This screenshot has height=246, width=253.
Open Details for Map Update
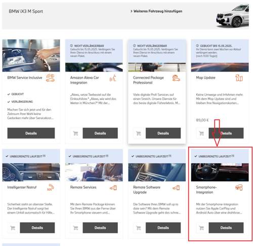click(226, 133)
